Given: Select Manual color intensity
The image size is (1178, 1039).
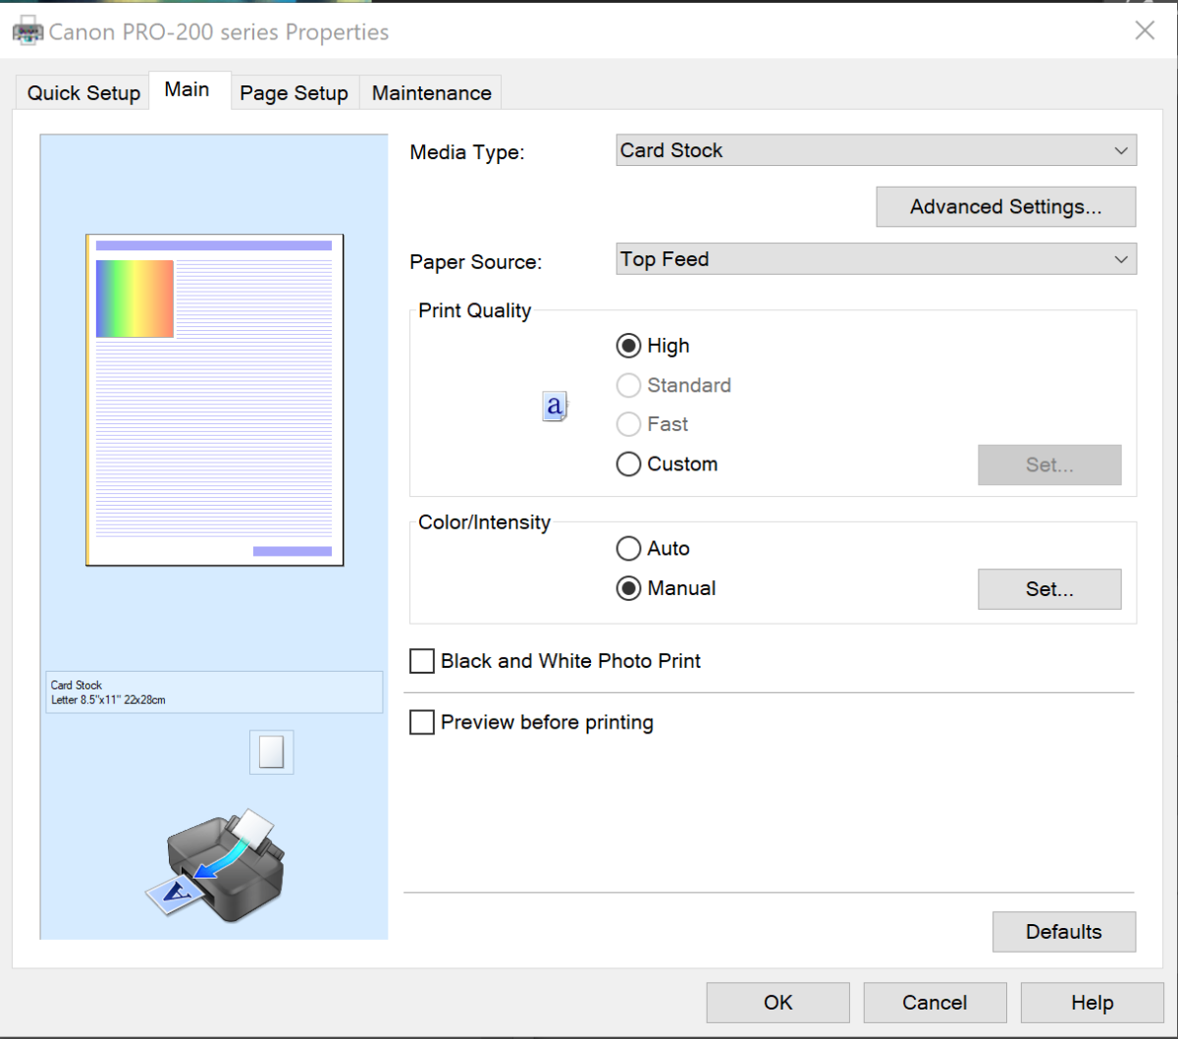Looking at the screenshot, I should 666,588.
